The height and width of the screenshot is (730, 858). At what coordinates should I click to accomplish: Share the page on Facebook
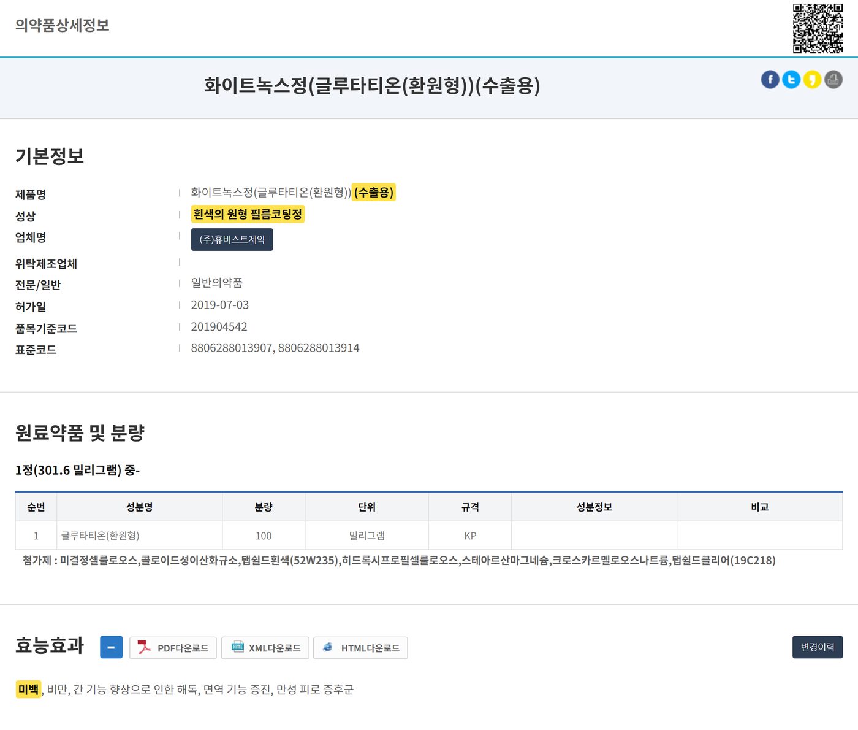pyautogui.click(x=770, y=79)
